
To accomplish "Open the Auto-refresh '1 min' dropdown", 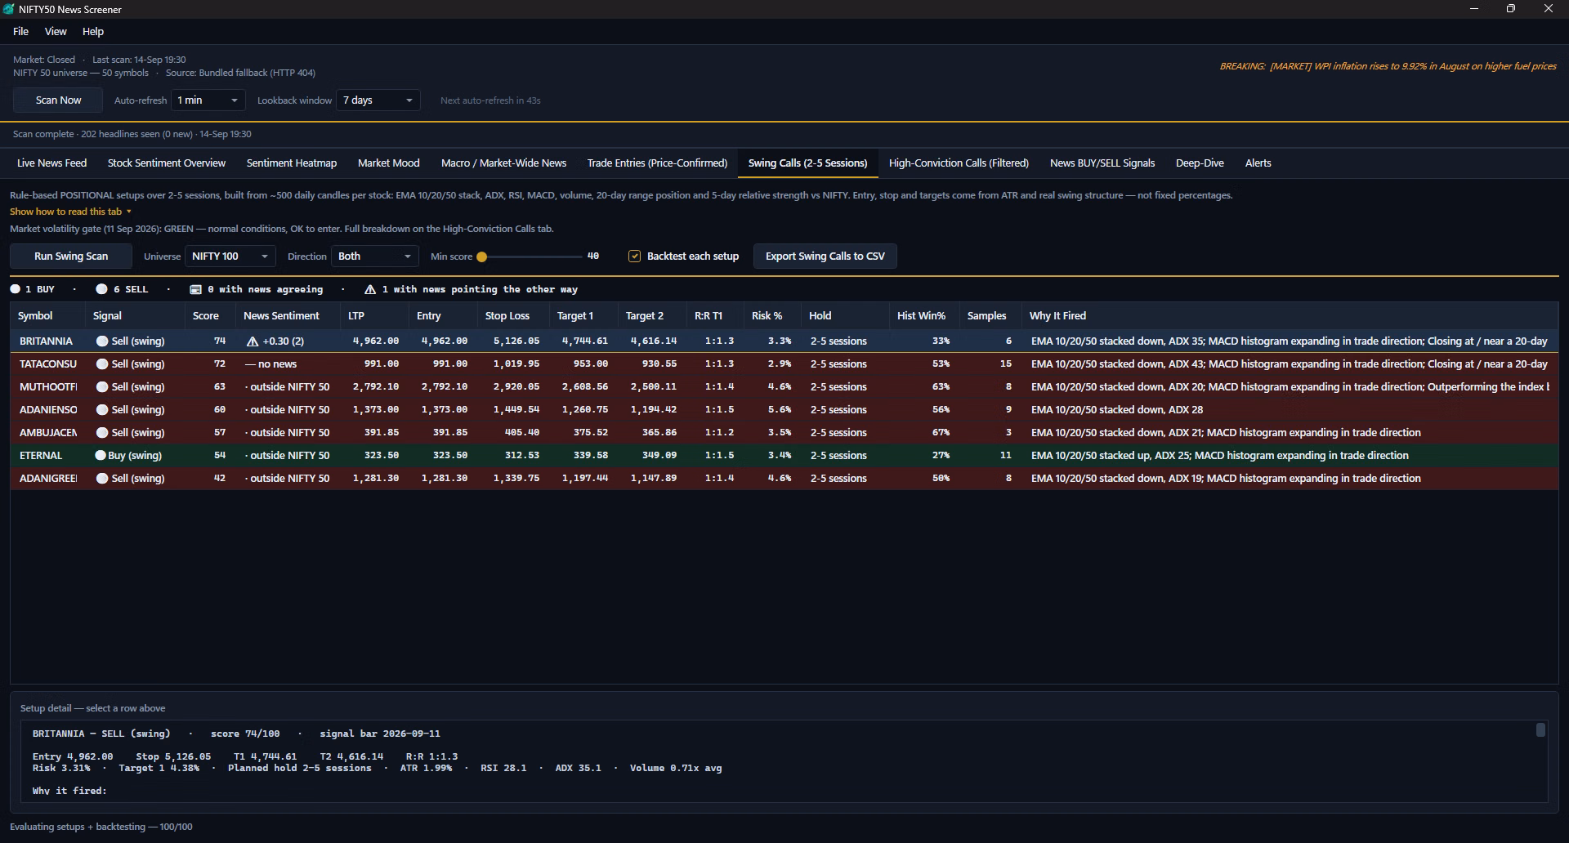I will (x=208, y=100).
